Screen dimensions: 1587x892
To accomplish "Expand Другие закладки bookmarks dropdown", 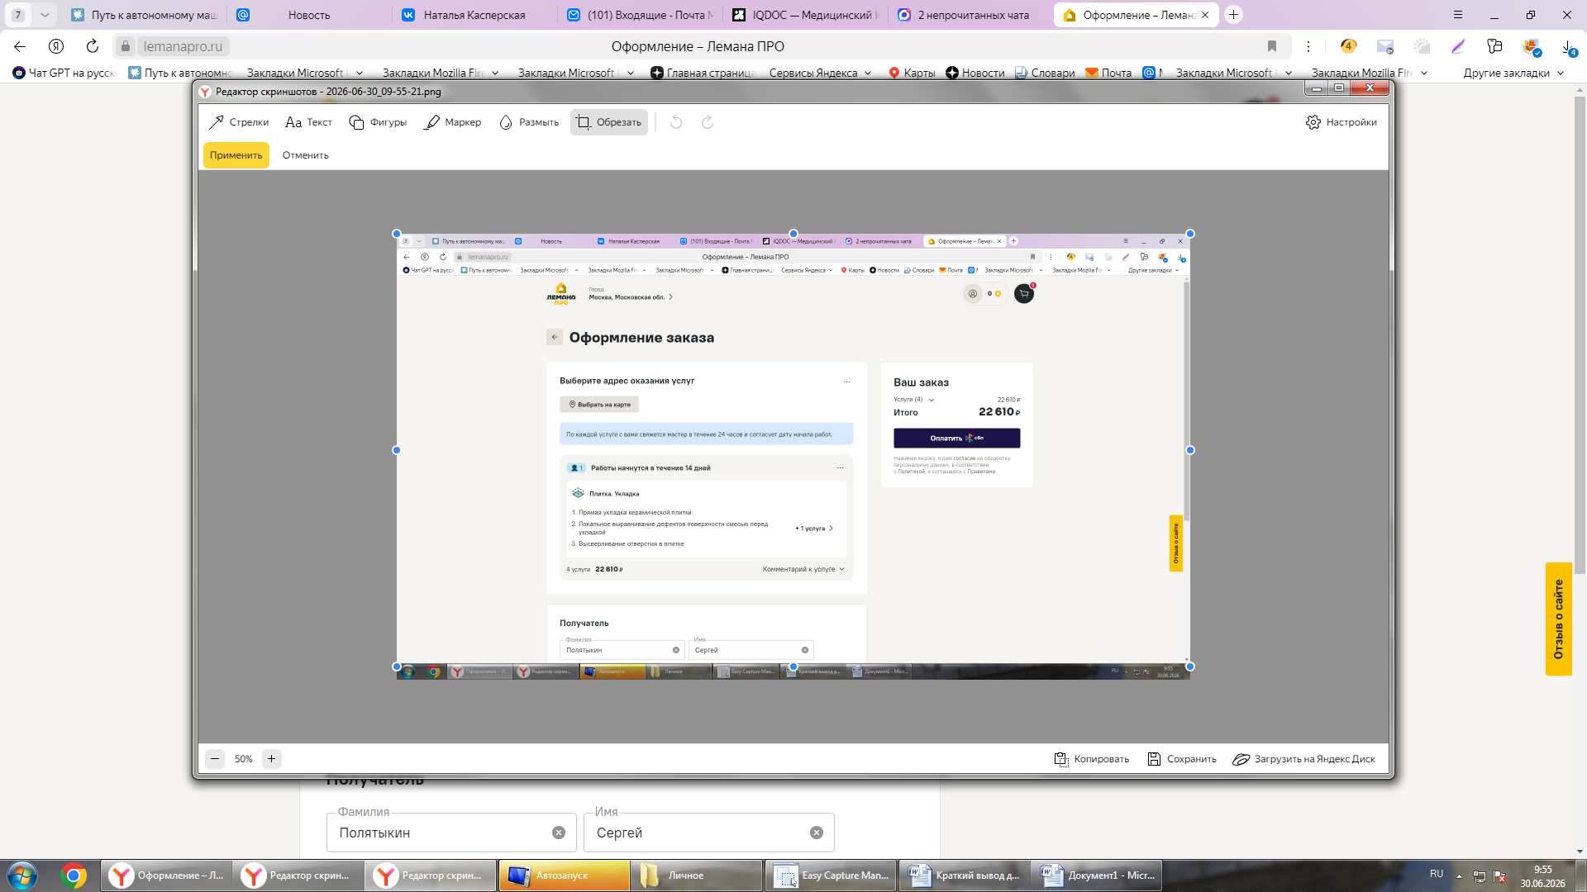I will tap(1513, 73).
